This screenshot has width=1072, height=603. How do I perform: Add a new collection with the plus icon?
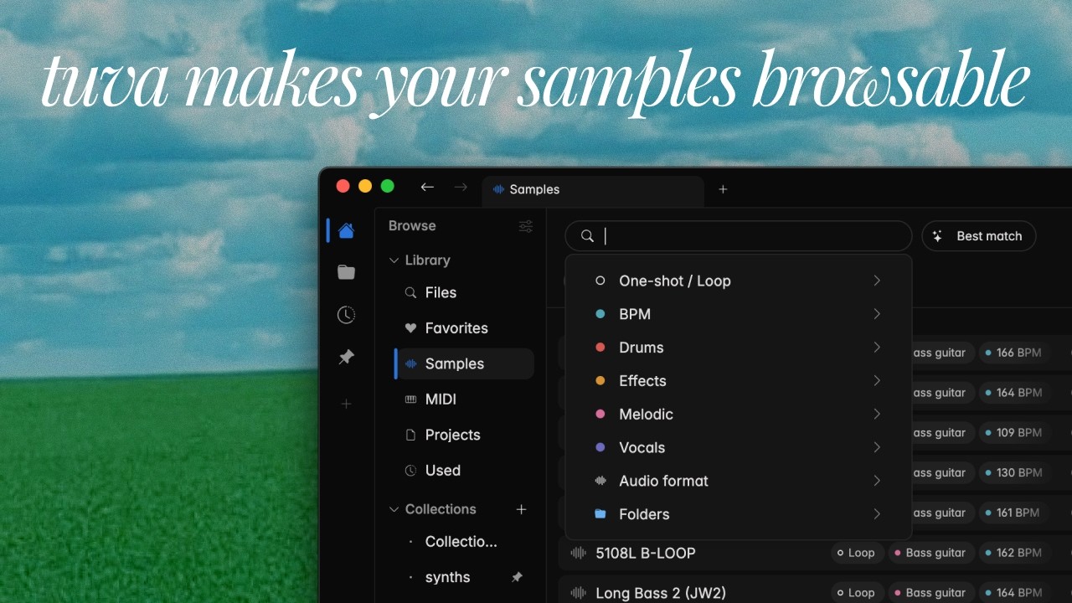click(x=521, y=509)
